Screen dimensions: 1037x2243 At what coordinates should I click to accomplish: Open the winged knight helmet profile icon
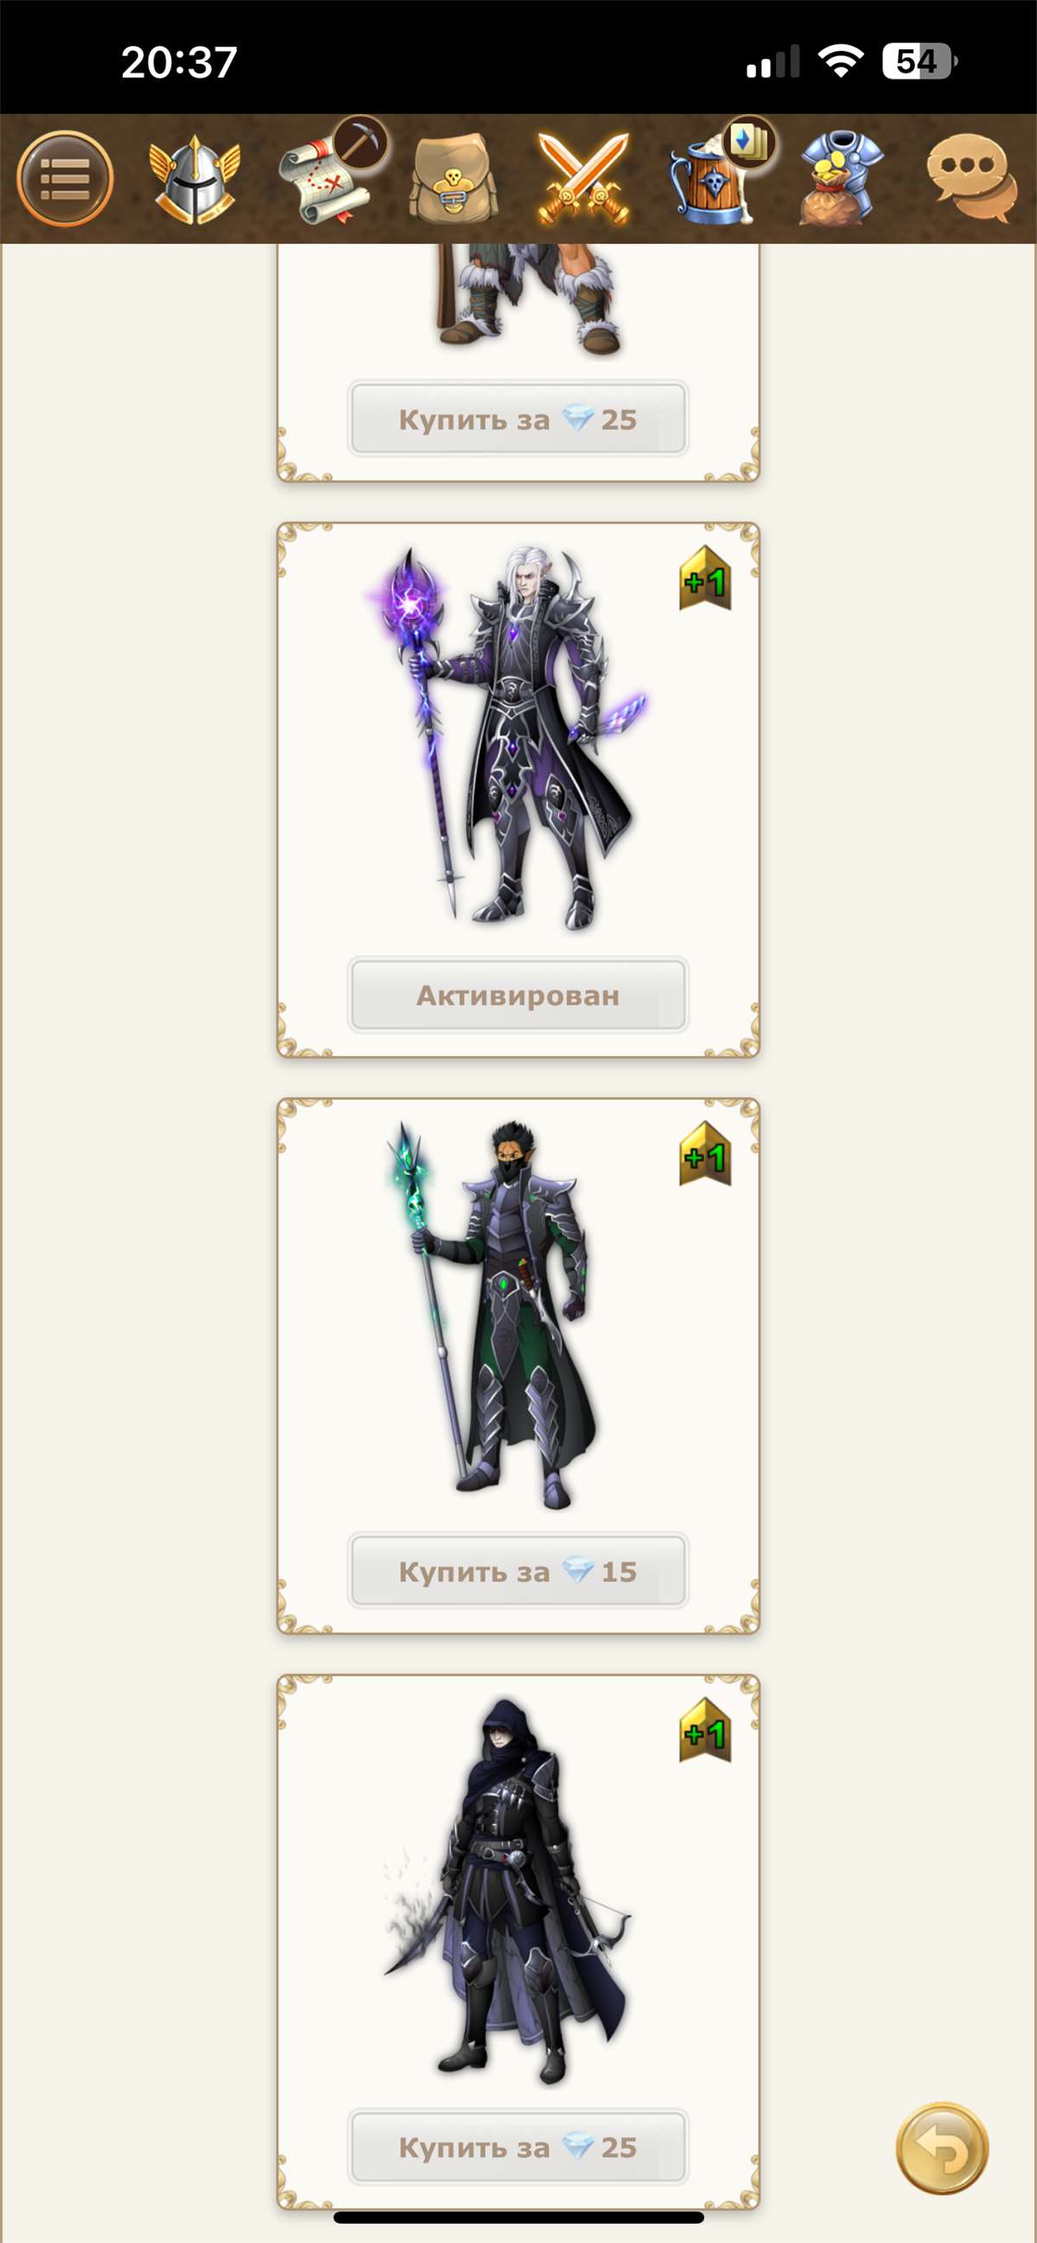[194, 181]
